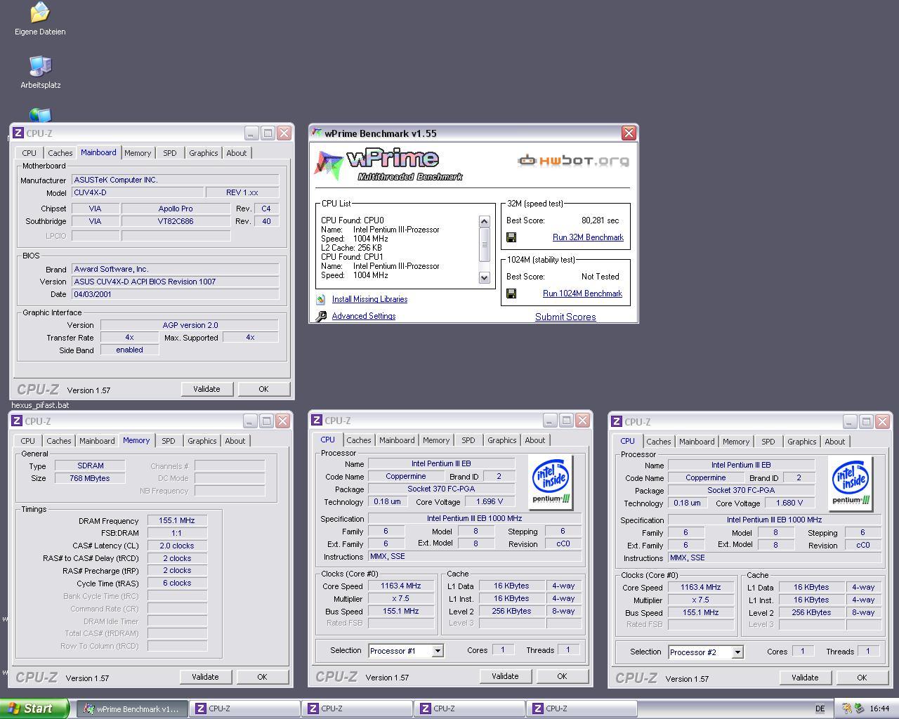Click the CUV4X-D model field
This screenshot has height=719, width=899.
[x=137, y=192]
